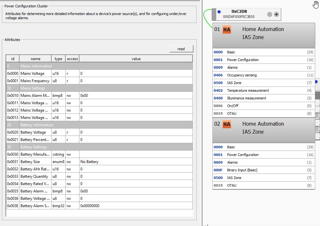Click the node title 0xC2DB

tap(239, 12)
